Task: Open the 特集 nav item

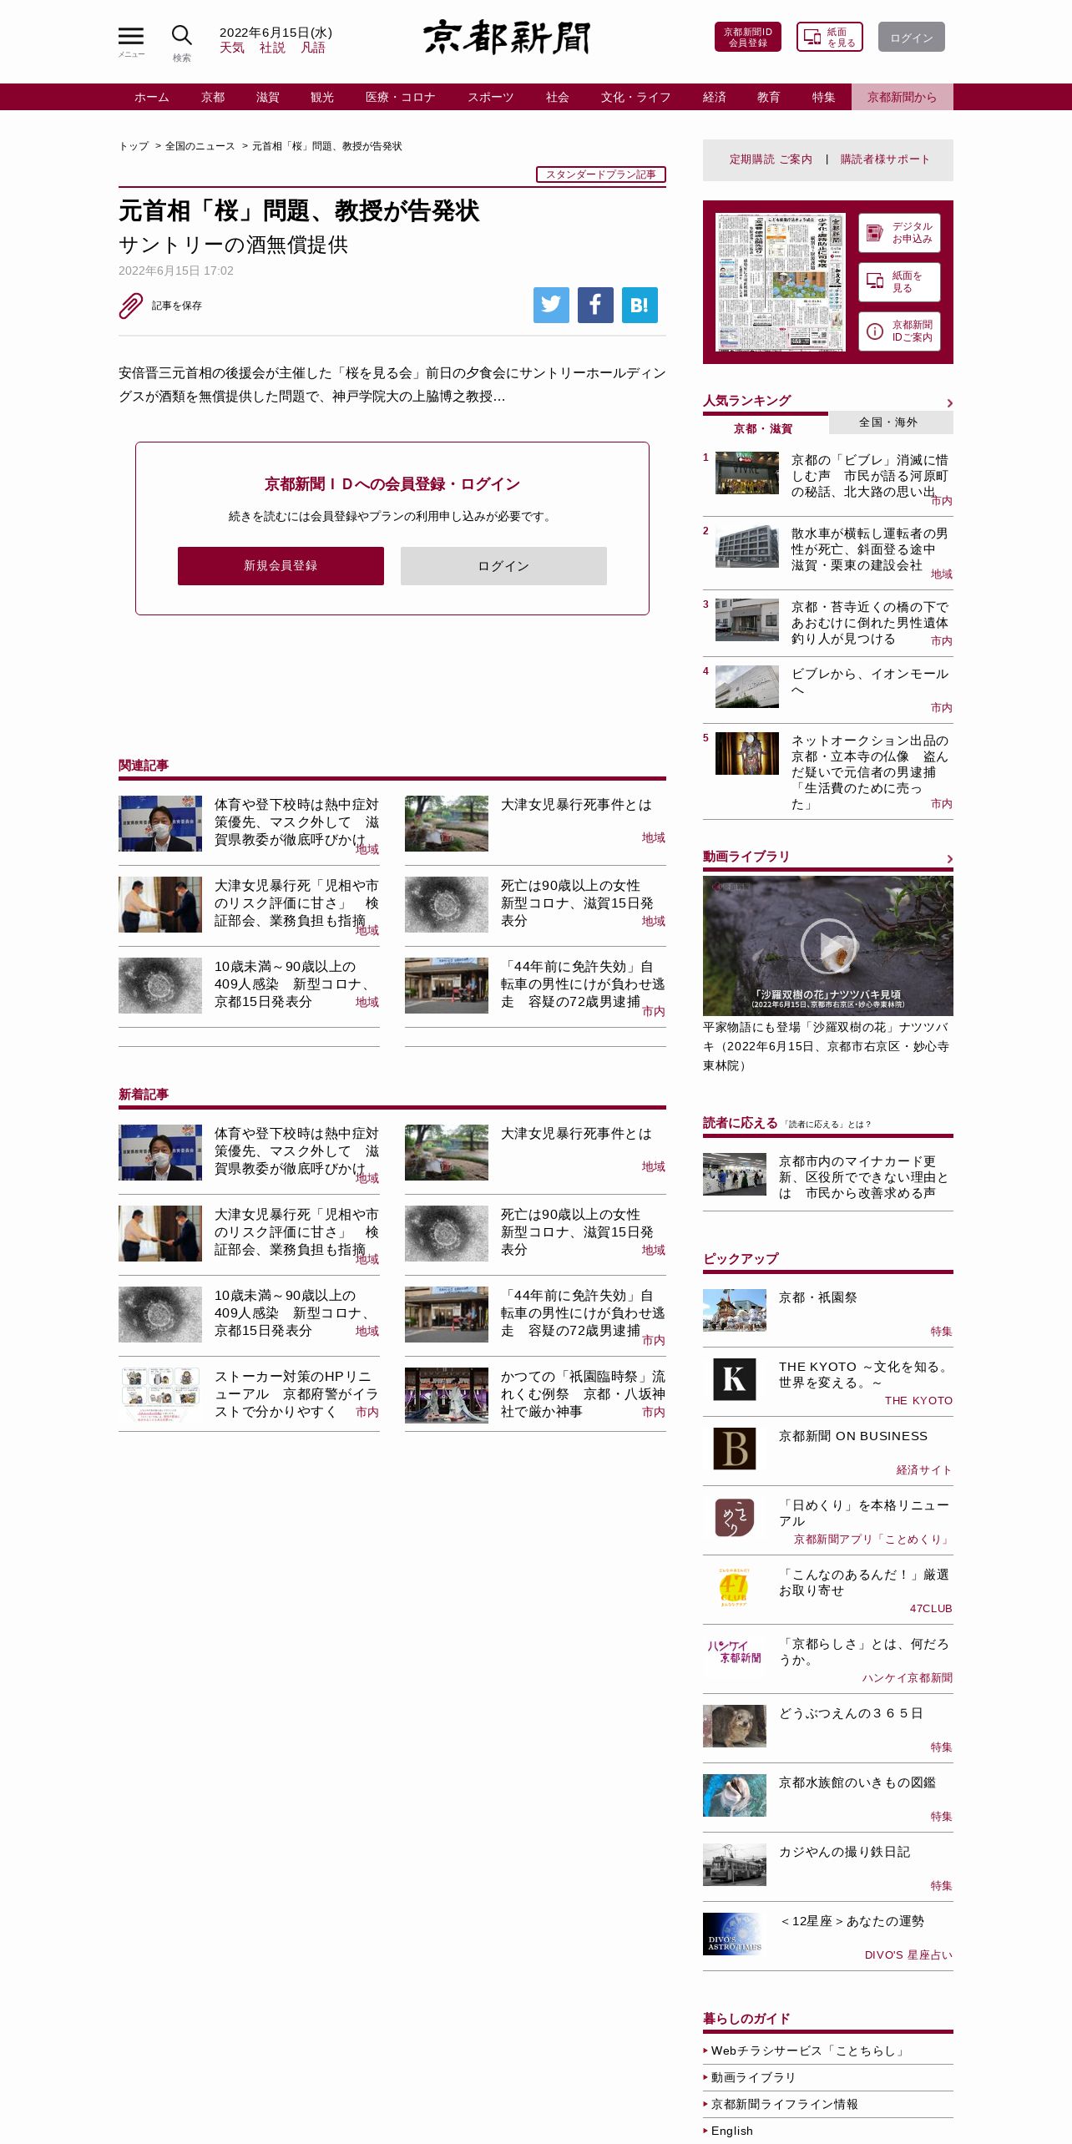Action: [824, 97]
